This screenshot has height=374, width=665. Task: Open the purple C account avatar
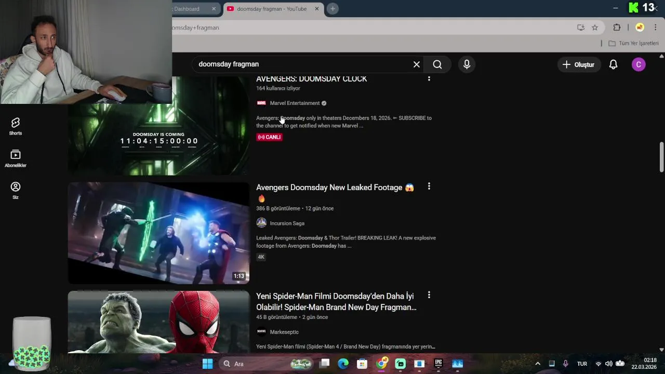click(639, 64)
